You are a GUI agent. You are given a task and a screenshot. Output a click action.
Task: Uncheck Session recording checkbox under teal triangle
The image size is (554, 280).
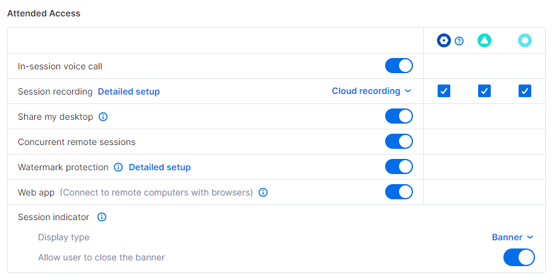pyautogui.click(x=484, y=91)
